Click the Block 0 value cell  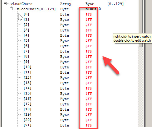[93, 9]
